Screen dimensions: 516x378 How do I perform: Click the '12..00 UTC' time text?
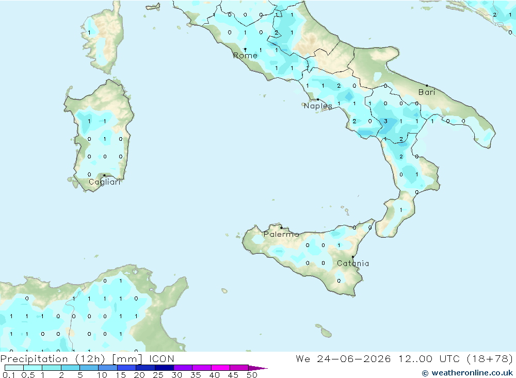click(x=429, y=358)
